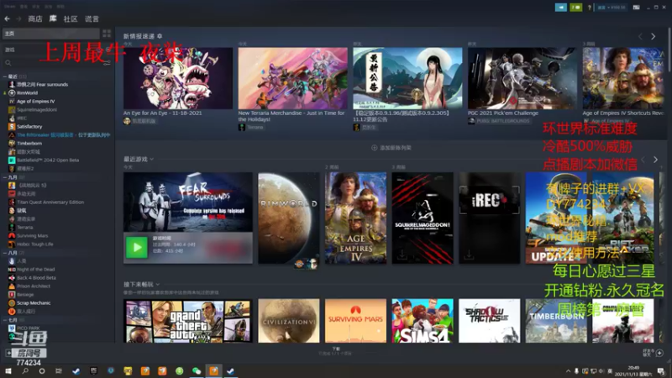Open the 社区 (Community) tab

[x=71, y=18]
